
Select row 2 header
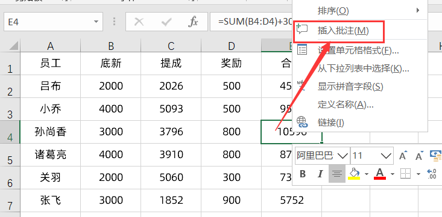coord(10,87)
